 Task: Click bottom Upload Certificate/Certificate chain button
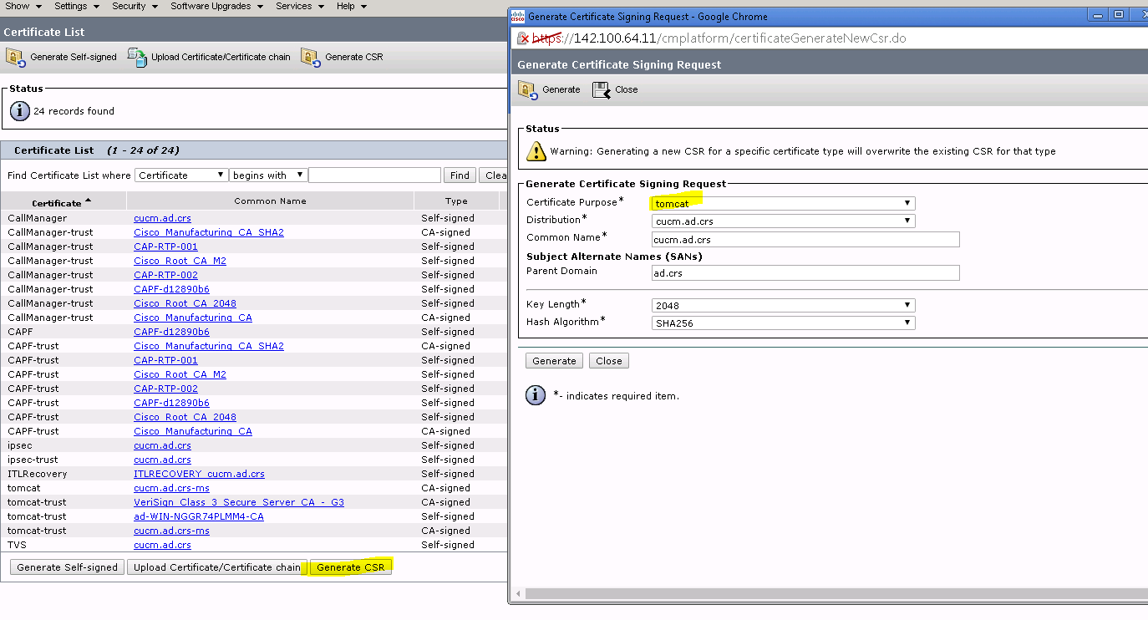(217, 567)
